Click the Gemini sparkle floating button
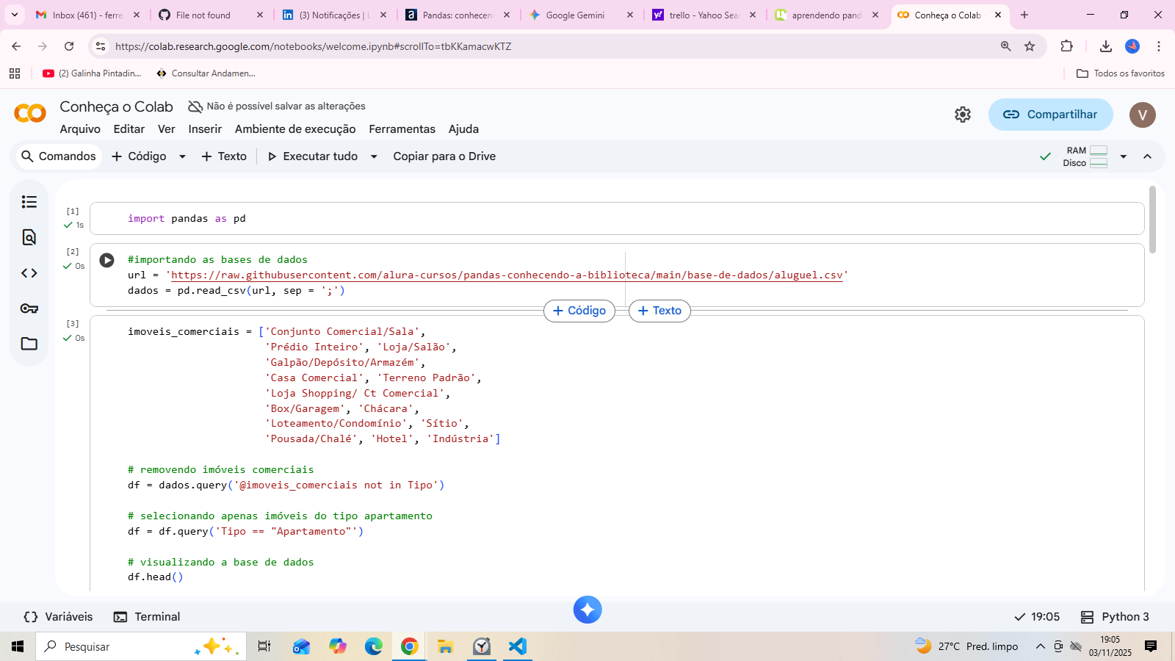This screenshot has height=661, width=1175. (587, 610)
